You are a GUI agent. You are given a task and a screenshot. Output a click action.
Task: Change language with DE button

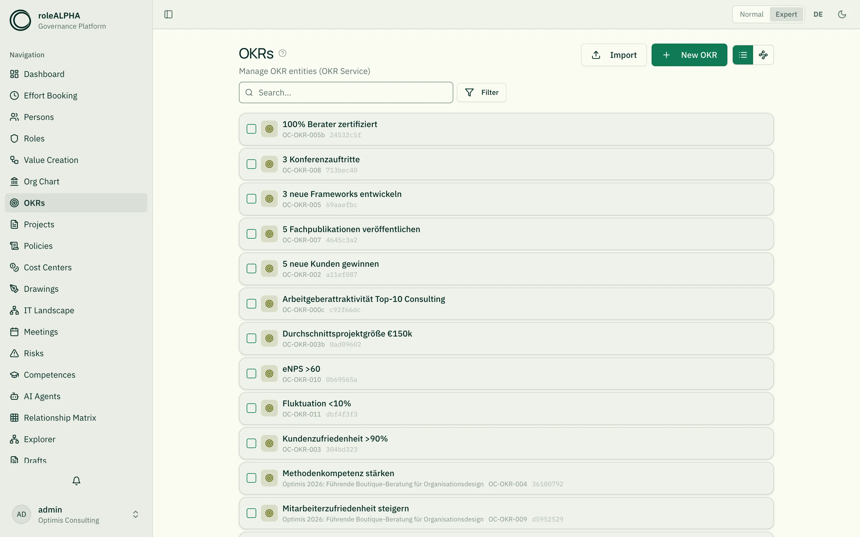[818, 14]
